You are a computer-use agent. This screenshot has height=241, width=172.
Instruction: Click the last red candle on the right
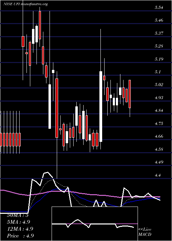(x=130, y=94)
